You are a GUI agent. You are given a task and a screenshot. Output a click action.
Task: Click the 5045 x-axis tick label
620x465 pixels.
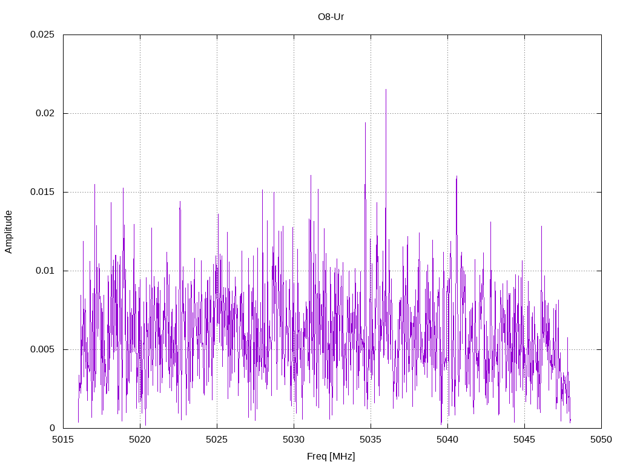click(525, 440)
